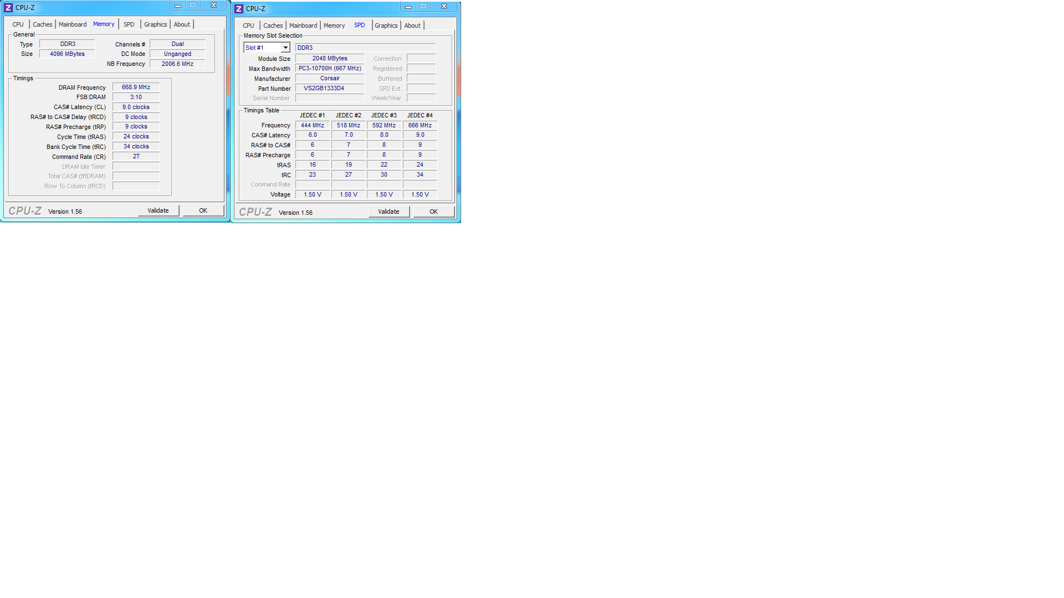Open About tab in right window
Viewport: 1064px width, 598px height.
(412, 25)
